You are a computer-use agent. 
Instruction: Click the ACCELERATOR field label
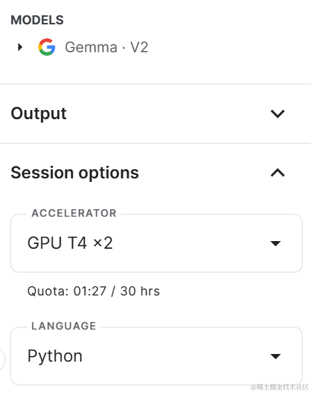click(74, 213)
